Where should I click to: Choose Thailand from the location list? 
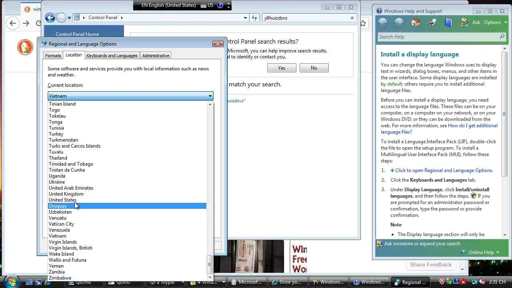127,158
